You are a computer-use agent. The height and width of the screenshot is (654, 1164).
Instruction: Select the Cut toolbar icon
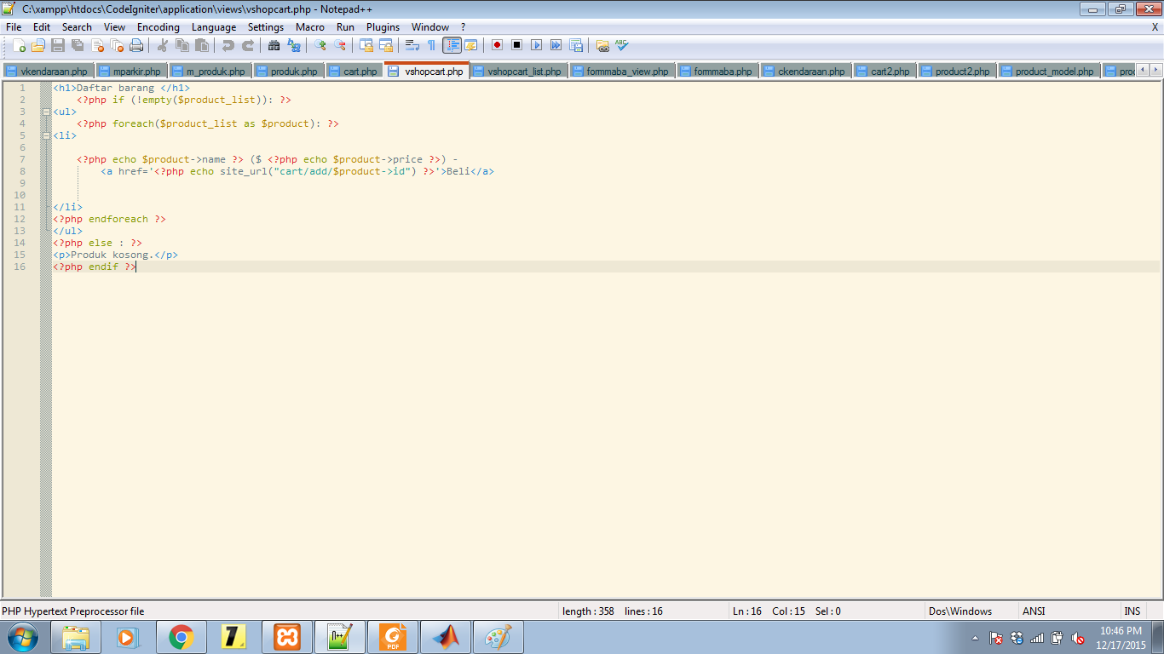[164, 45]
